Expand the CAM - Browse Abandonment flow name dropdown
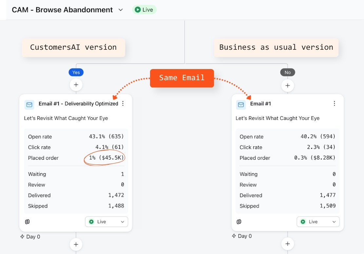The height and width of the screenshot is (254, 364). point(121,10)
